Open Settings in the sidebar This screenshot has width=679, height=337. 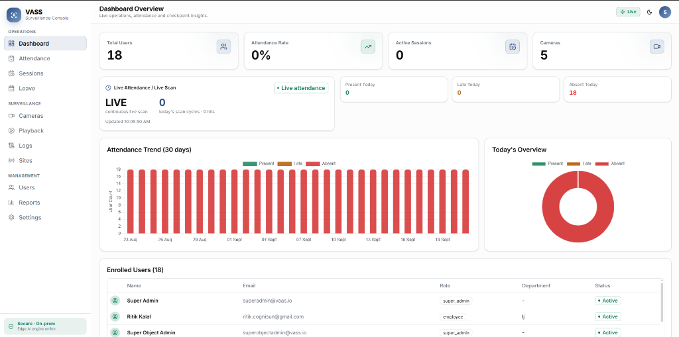pos(45,217)
